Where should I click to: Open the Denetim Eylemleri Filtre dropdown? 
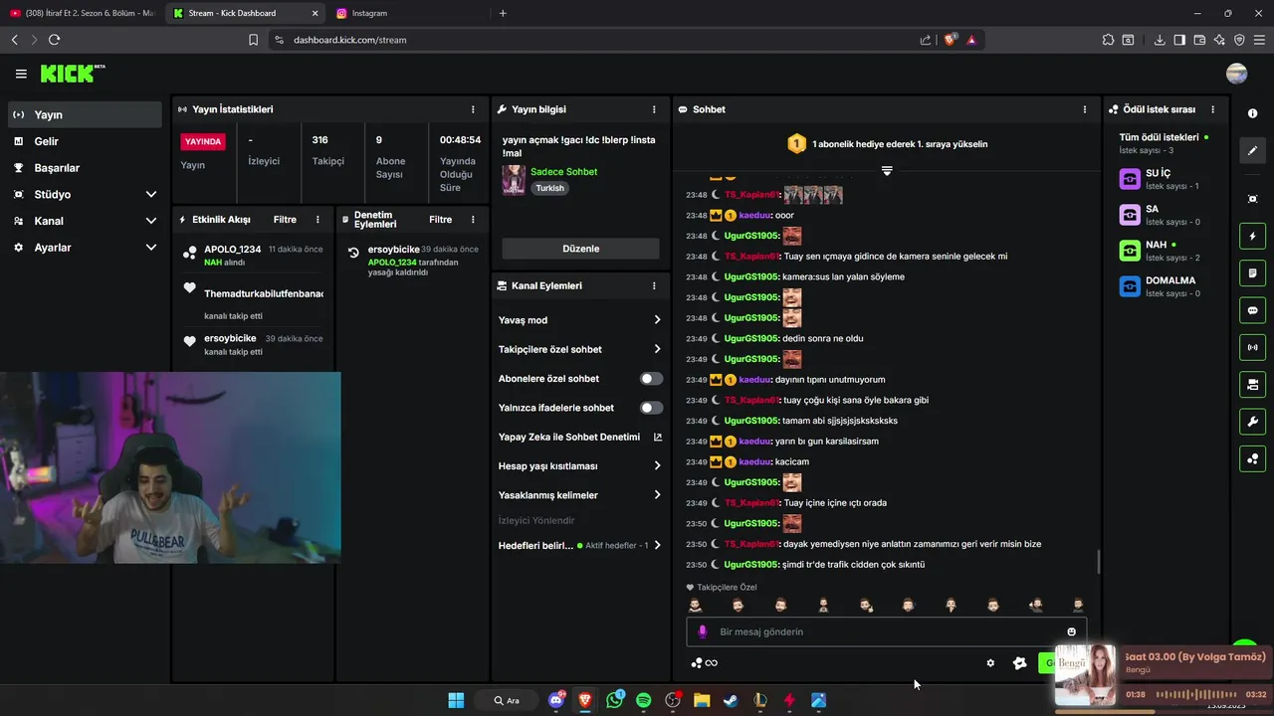coord(441,220)
